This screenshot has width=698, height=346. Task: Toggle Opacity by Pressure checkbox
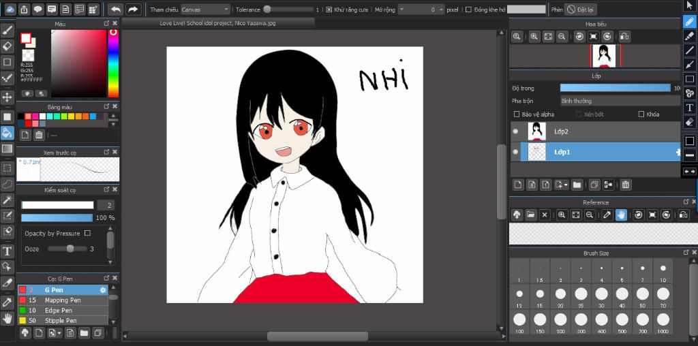pos(88,233)
